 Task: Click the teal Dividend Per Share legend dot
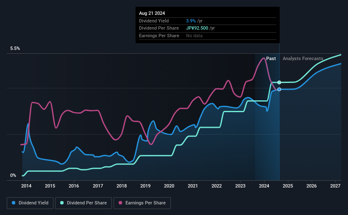[x=62, y=203]
